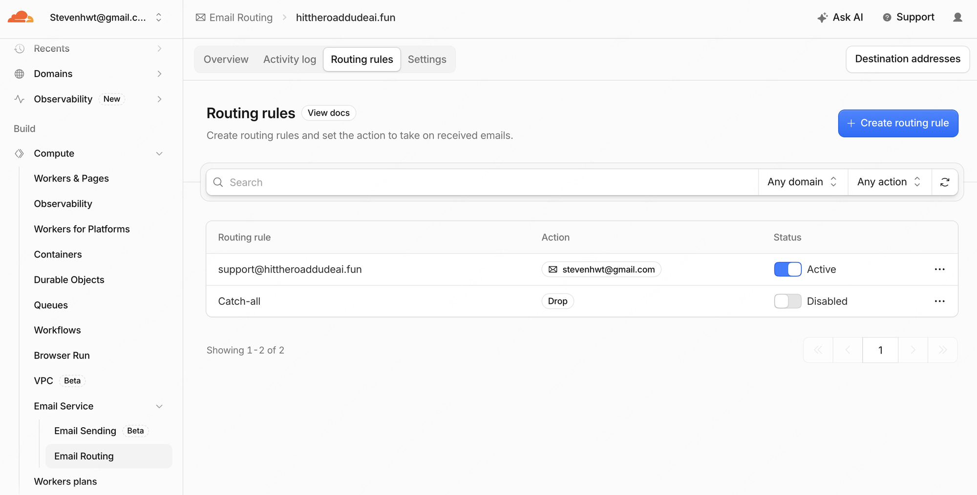Click the Observability pulse icon

20,99
